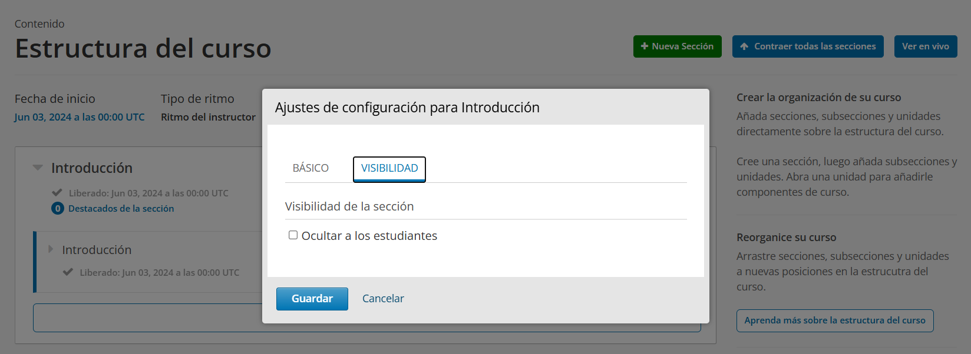Screen dimensions: 971x354
Task: Click Fecha de inicio label
Action: click(55, 99)
